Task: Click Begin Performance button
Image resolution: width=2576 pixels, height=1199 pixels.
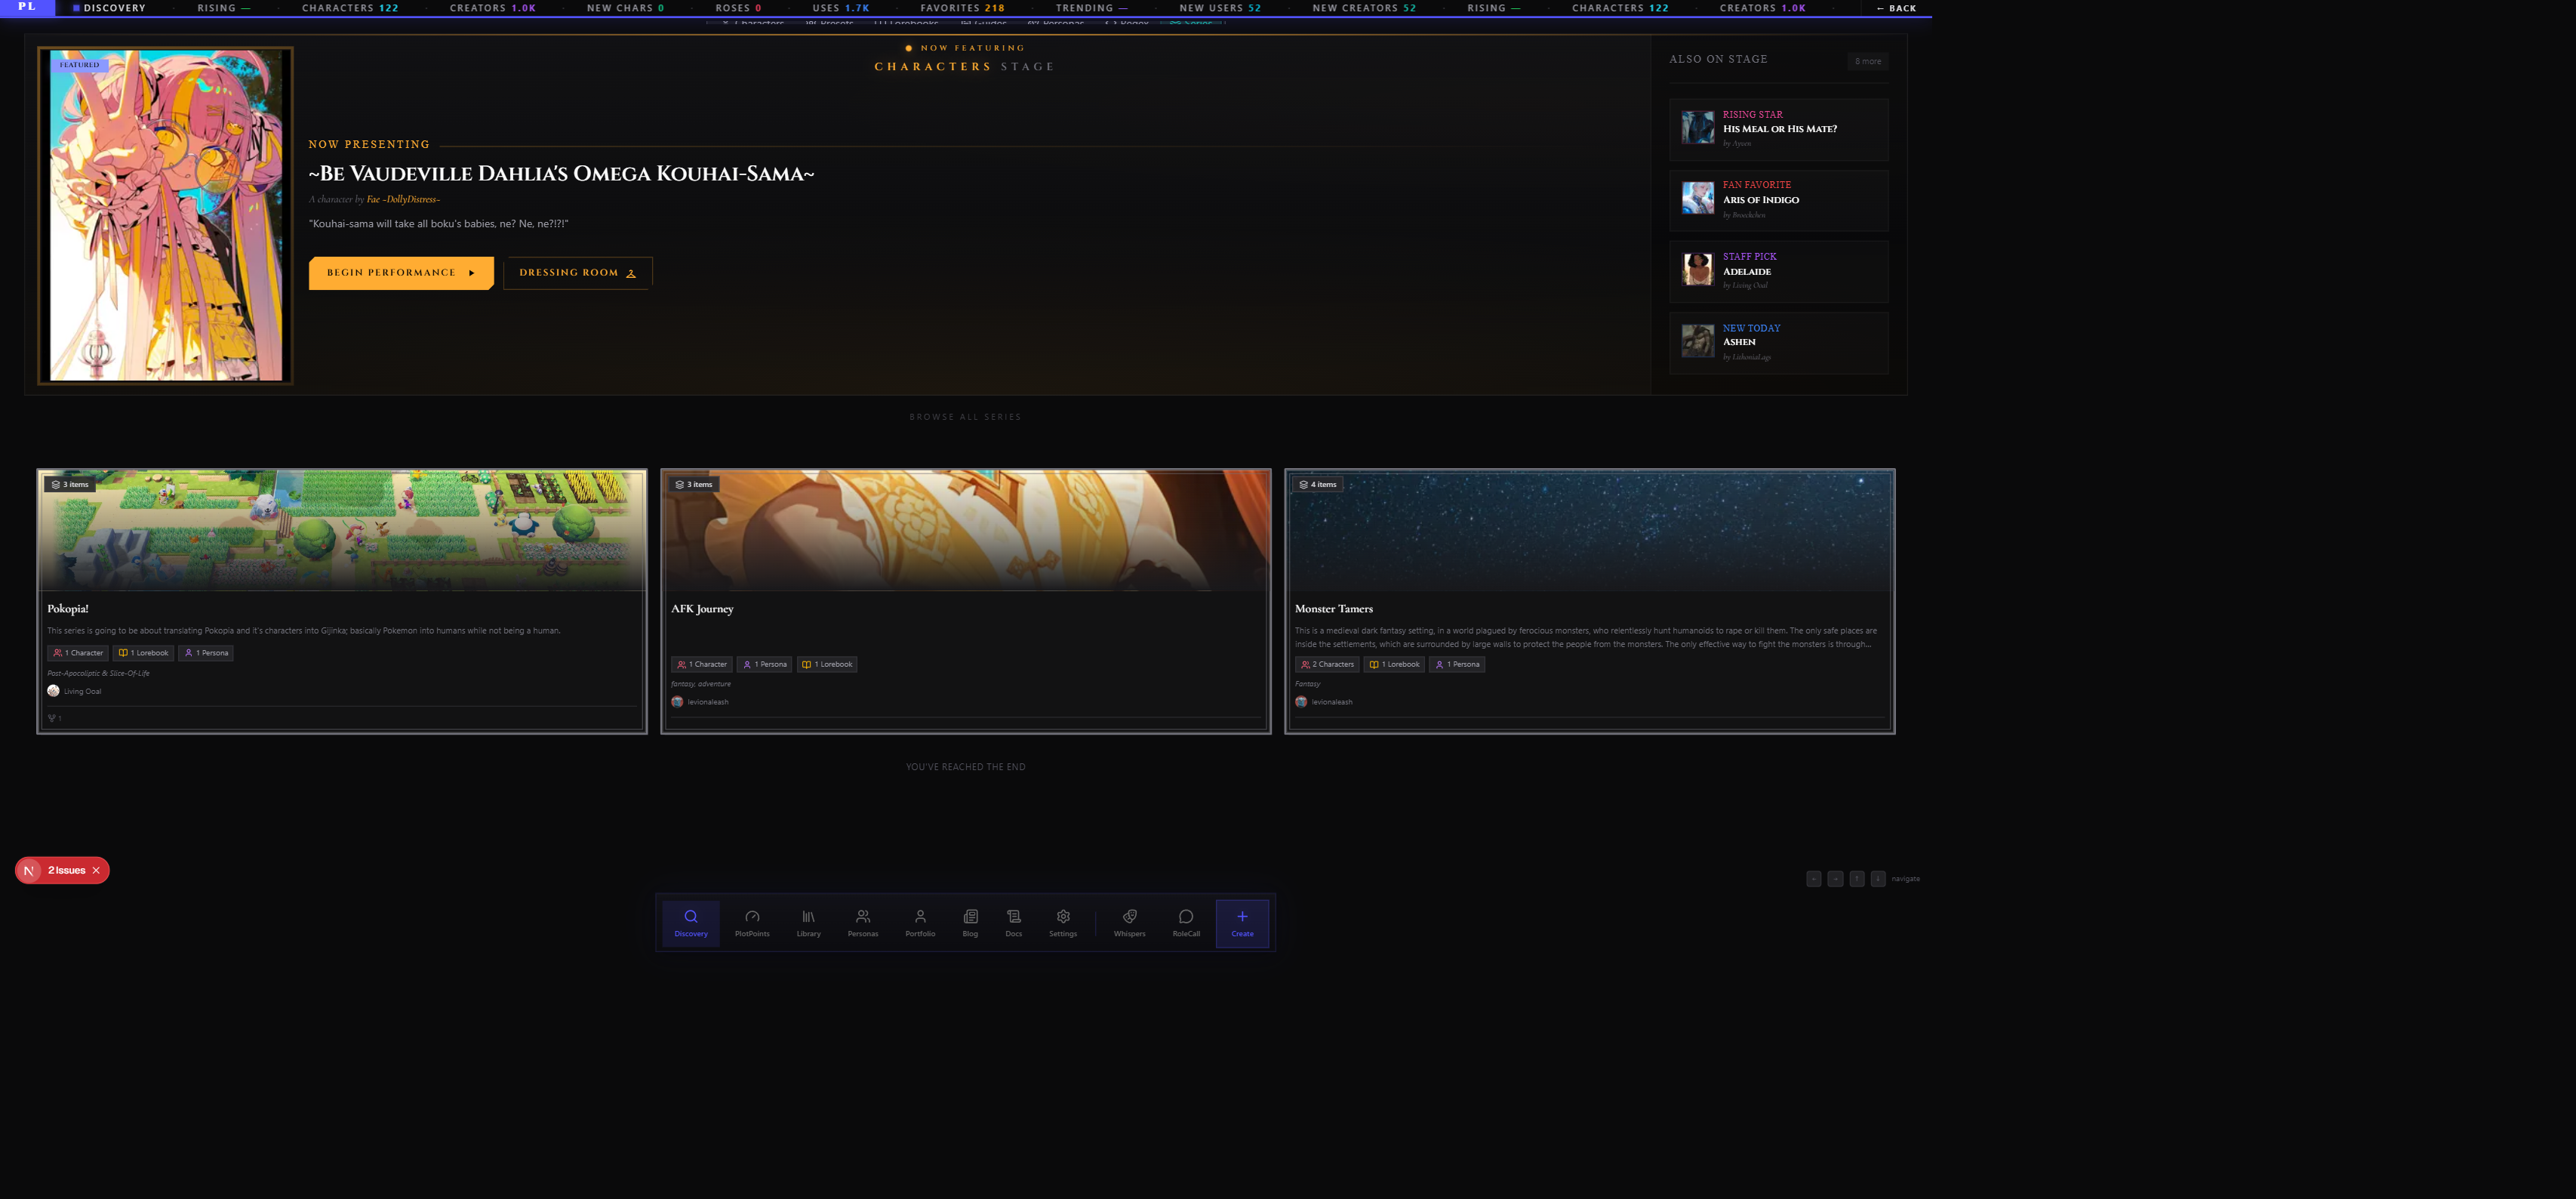Action: pyautogui.click(x=401, y=273)
